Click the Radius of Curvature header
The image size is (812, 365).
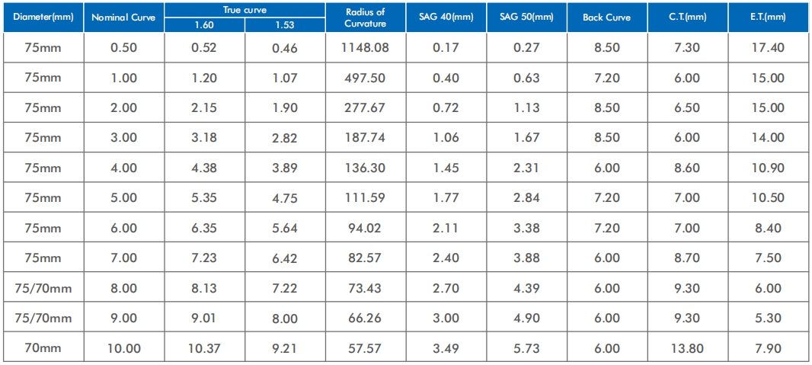click(365, 17)
